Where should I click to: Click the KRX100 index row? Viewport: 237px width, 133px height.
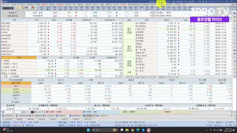pyautogui.click(x=61, y=42)
